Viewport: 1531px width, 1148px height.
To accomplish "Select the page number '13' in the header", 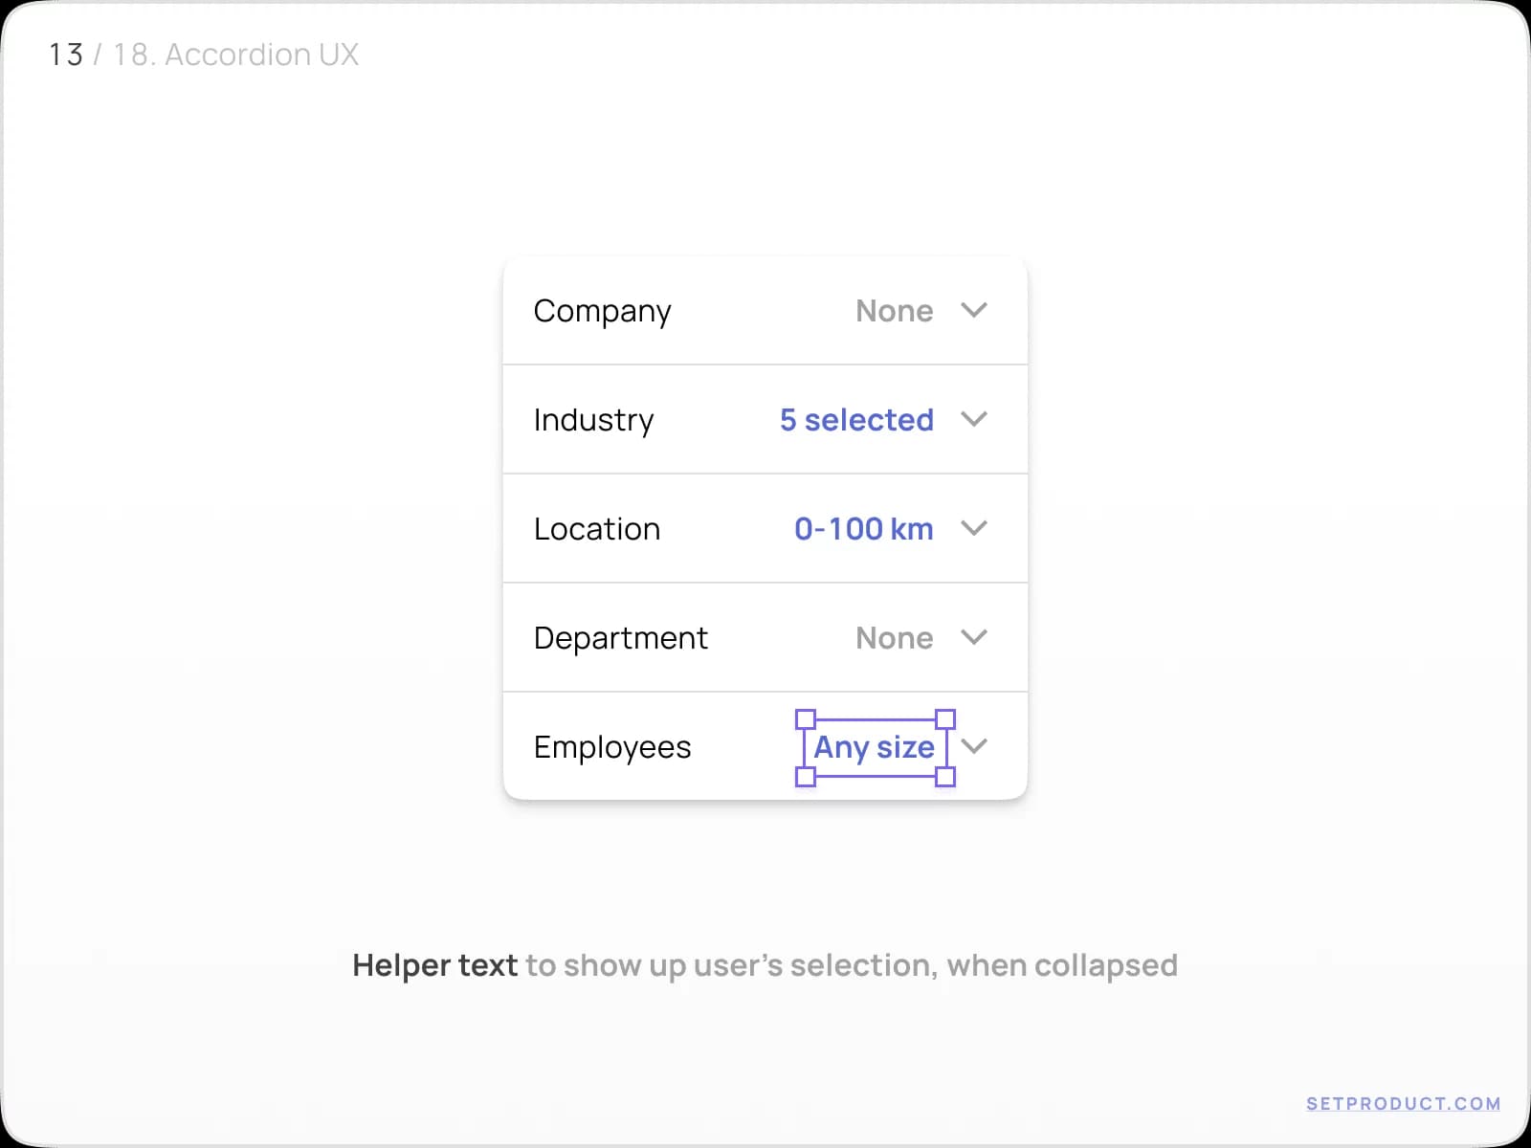I will pos(65,55).
